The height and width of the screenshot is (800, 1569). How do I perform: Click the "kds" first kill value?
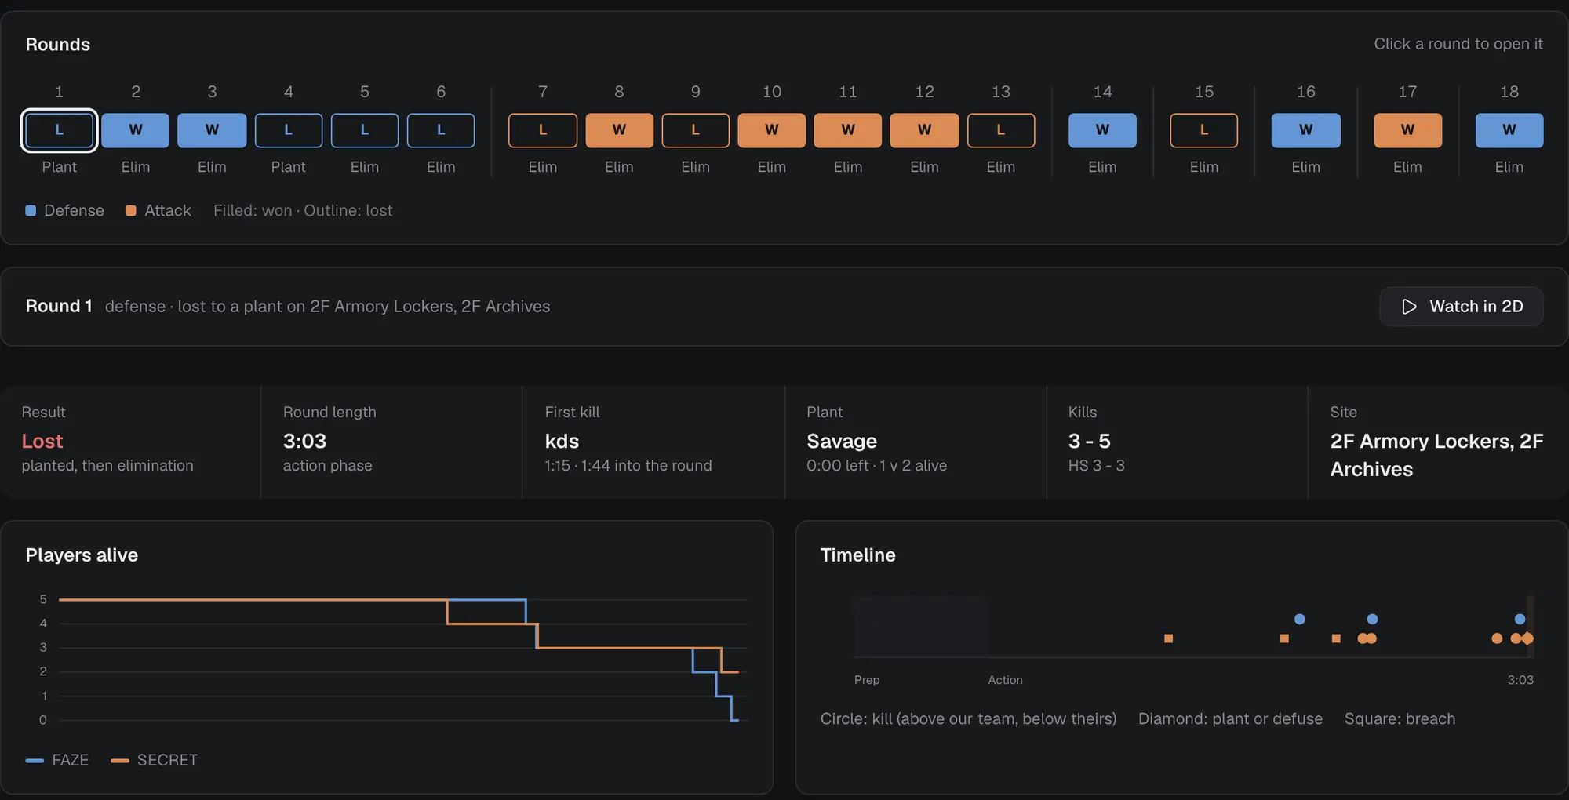click(562, 441)
